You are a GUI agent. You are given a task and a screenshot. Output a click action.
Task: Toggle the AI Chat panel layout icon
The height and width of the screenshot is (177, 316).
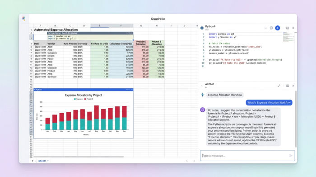[x=288, y=86]
